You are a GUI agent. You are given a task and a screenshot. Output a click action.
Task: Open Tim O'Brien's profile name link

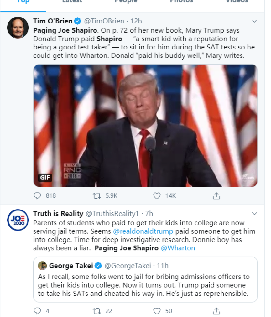point(53,21)
